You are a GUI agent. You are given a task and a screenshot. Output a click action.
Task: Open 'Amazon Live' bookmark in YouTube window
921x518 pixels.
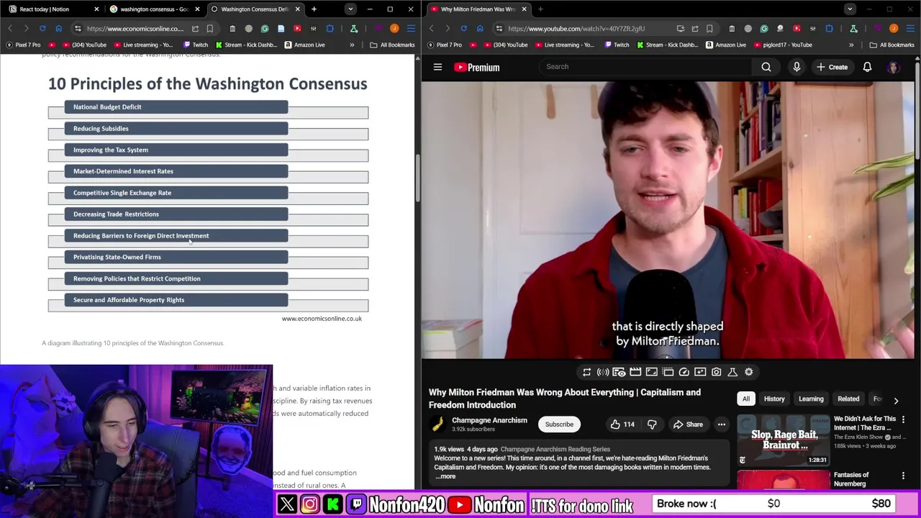coord(725,45)
